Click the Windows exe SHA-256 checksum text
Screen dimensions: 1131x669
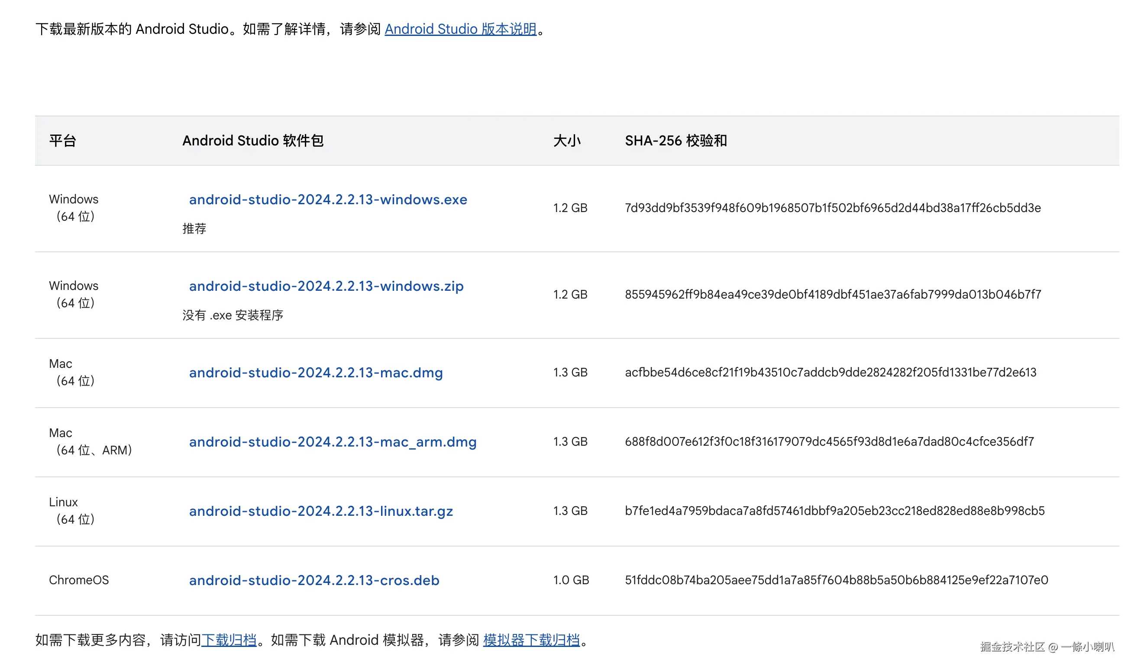[833, 208]
